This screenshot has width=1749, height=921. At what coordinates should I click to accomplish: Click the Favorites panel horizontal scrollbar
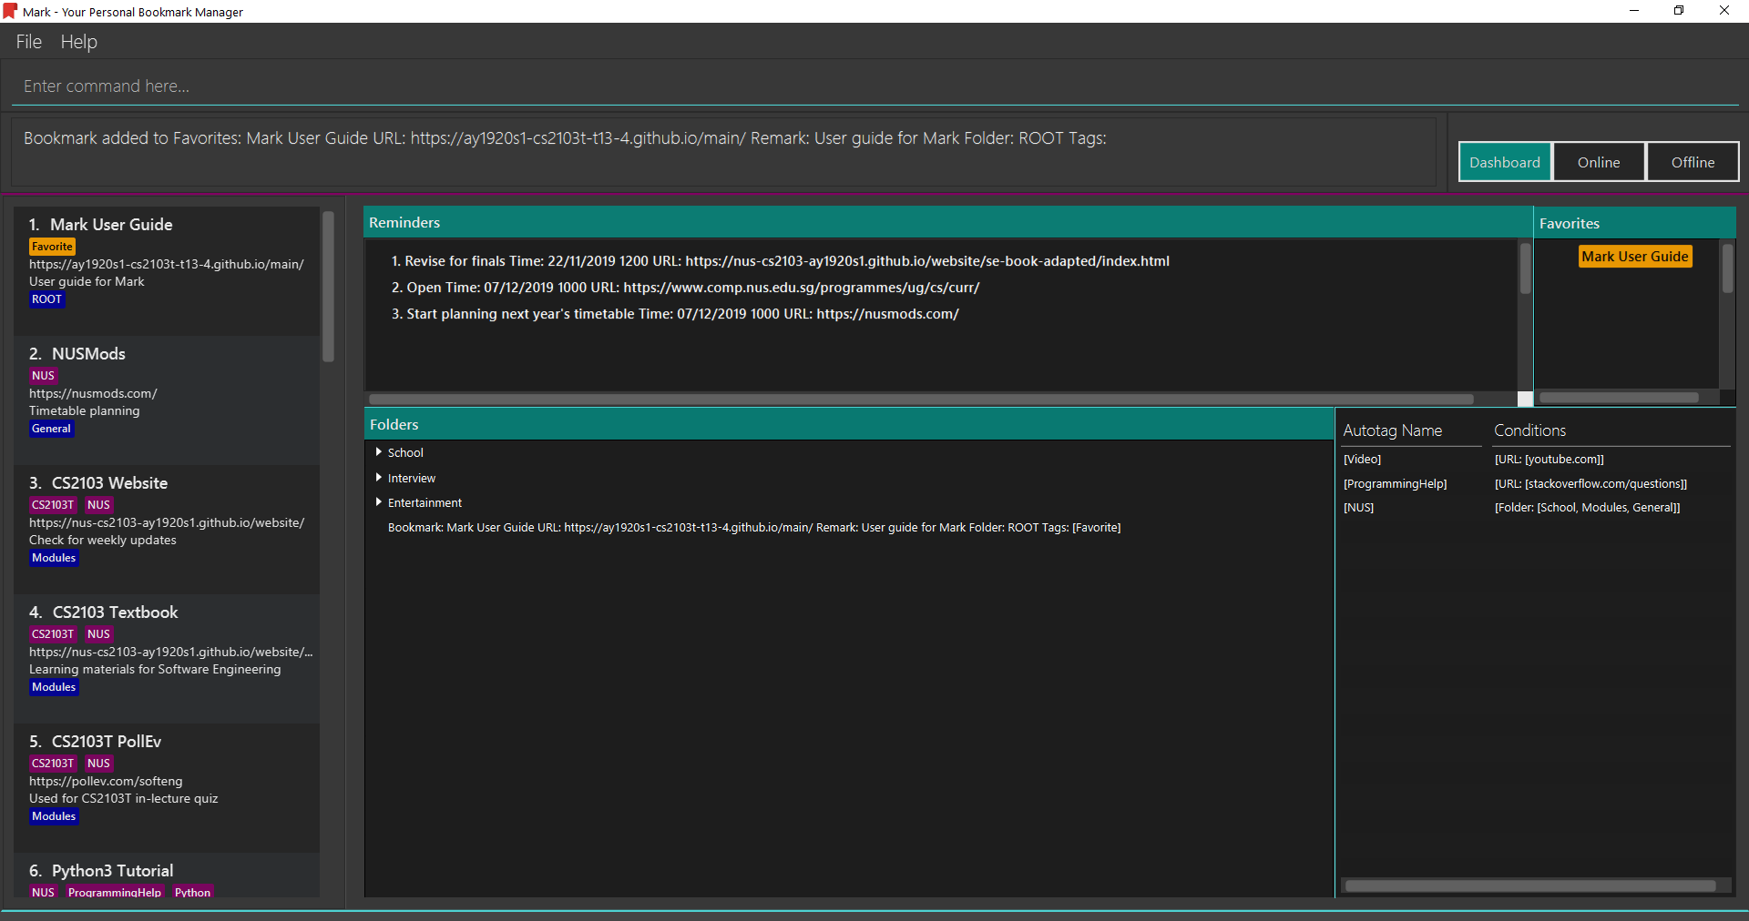tap(1619, 398)
